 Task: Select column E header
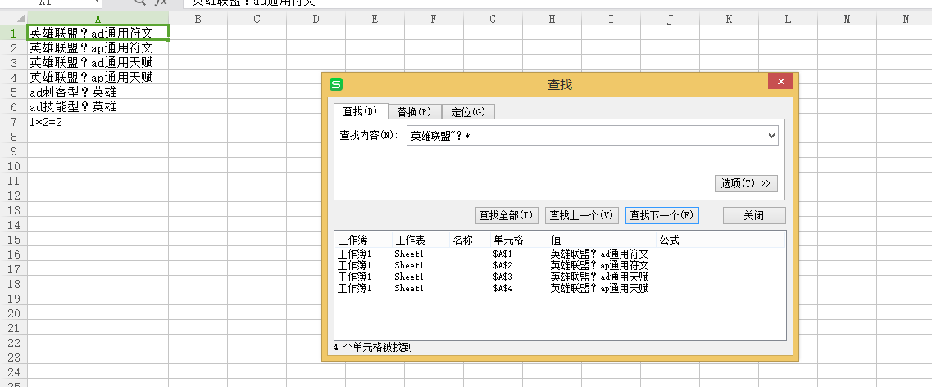coord(375,19)
